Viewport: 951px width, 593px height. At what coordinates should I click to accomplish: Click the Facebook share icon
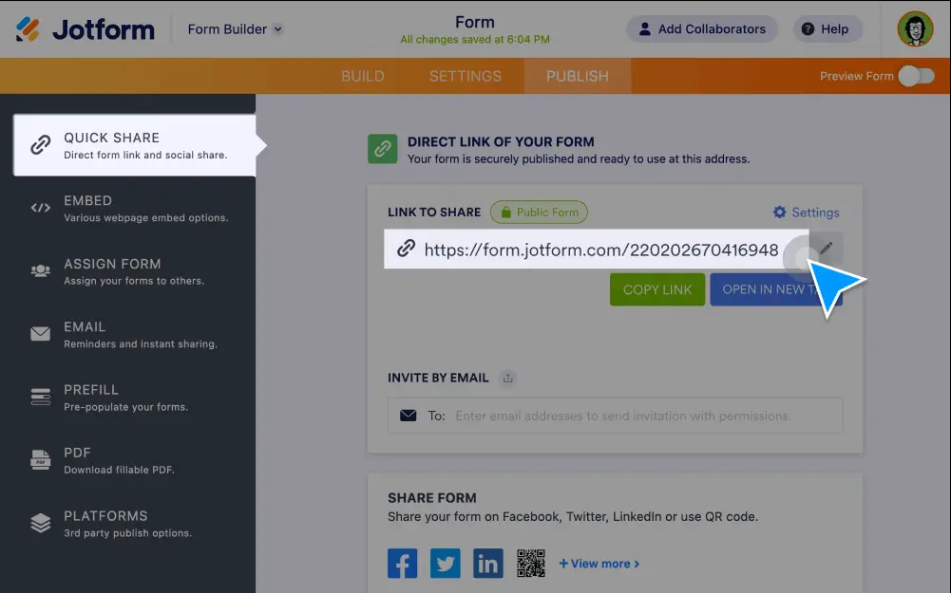click(403, 564)
